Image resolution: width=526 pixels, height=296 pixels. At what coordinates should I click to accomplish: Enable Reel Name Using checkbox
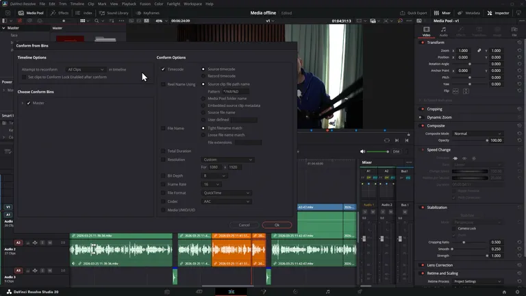coord(163,84)
